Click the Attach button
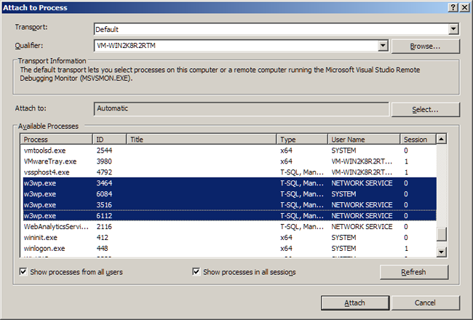Viewport: 473px width, 320px height. coord(353,303)
